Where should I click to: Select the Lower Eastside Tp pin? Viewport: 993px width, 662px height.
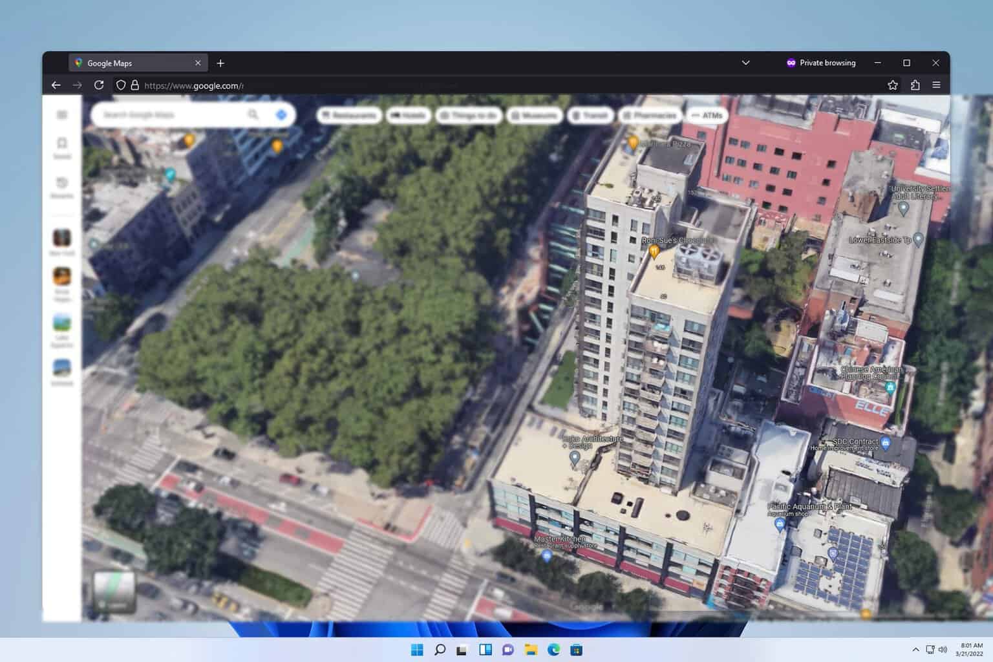point(918,240)
